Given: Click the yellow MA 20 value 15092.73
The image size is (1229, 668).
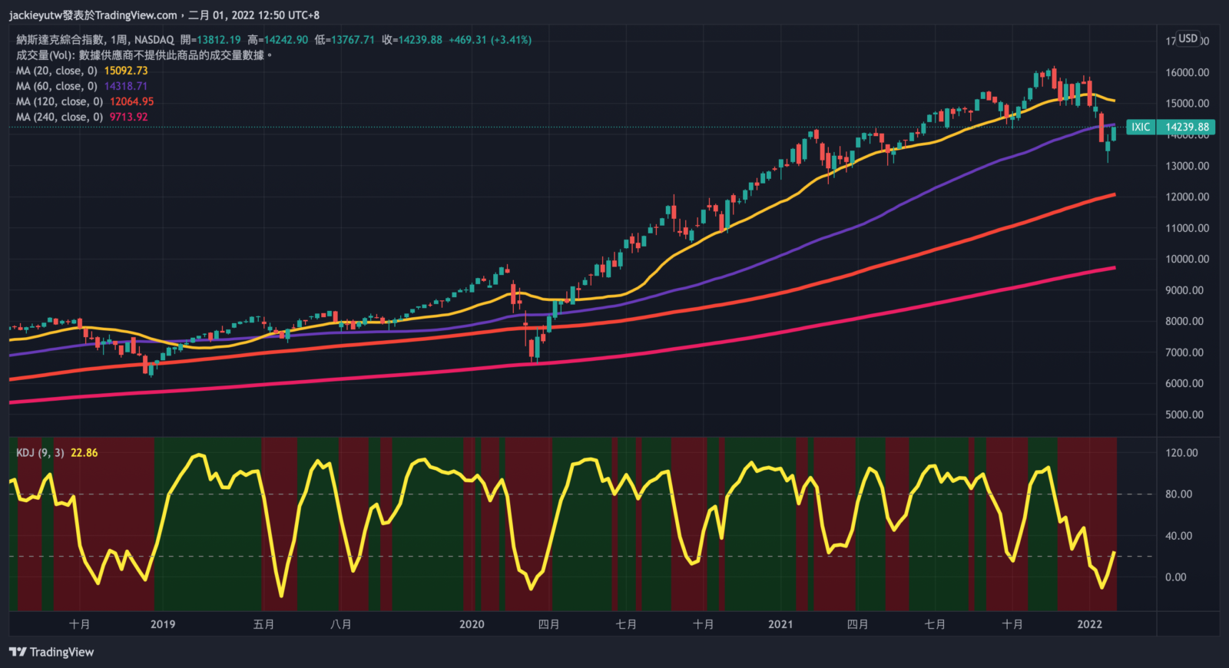Looking at the screenshot, I should [126, 71].
